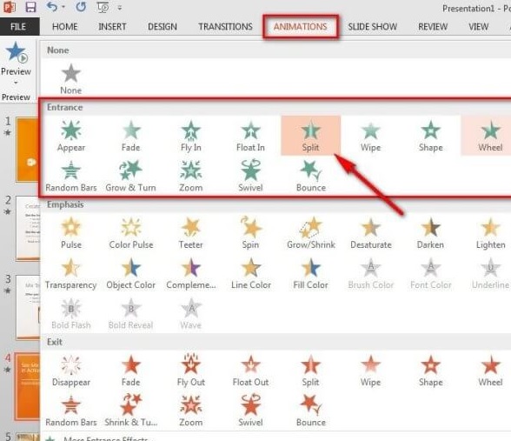Apply the Bounce exit effect
Image resolution: width=511 pixels, height=441 pixels.
(x=311, y=411)
